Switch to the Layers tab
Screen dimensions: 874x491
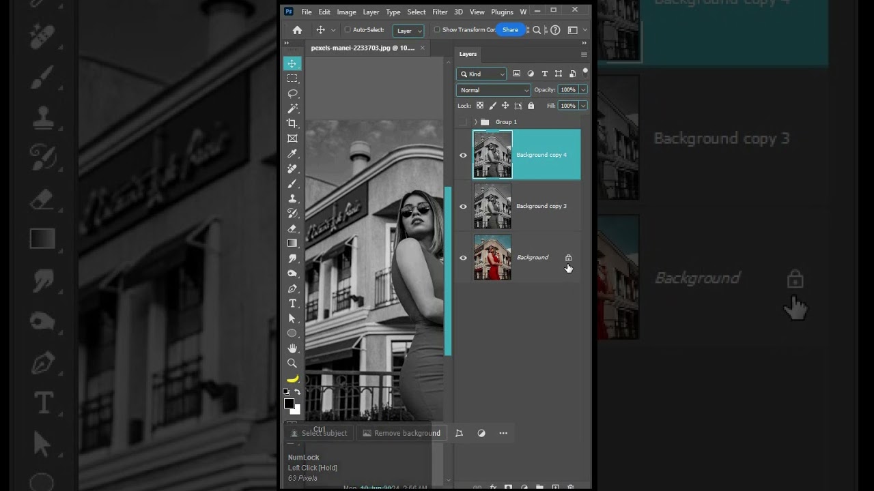click(x=468, y=54)
